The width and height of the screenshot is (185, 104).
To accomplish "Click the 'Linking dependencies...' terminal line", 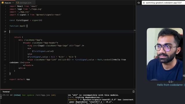I will pyautogui.click(x=86, y=97).
